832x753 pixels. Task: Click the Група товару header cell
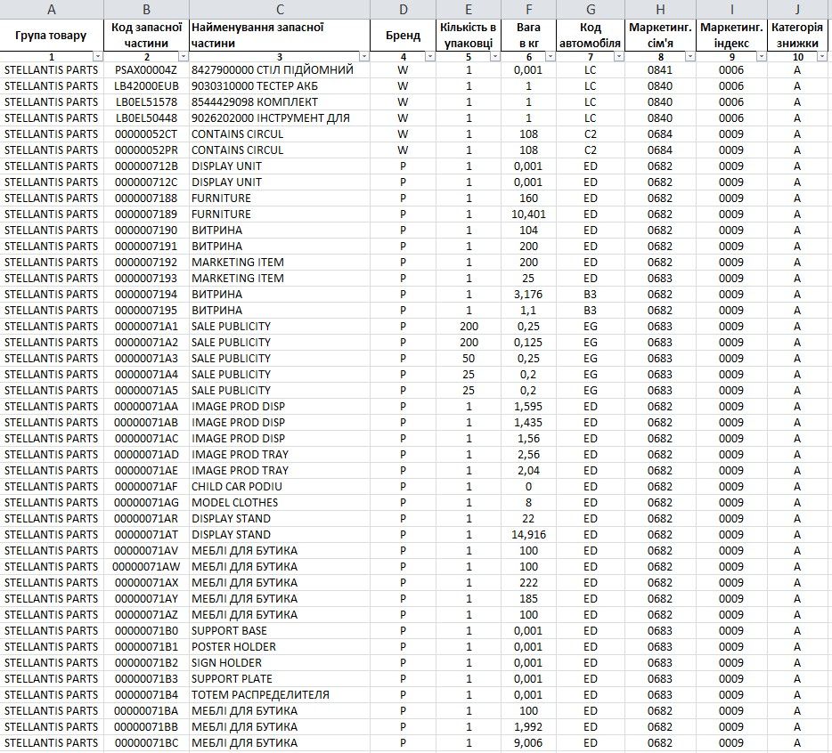pos(51,36)
